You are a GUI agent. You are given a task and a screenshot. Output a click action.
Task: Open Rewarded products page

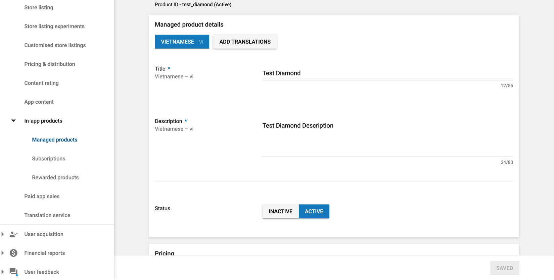55,178
